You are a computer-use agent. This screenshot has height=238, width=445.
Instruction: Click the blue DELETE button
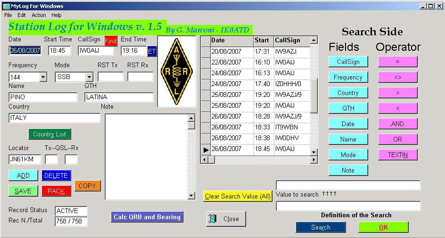tap(56, 175)
